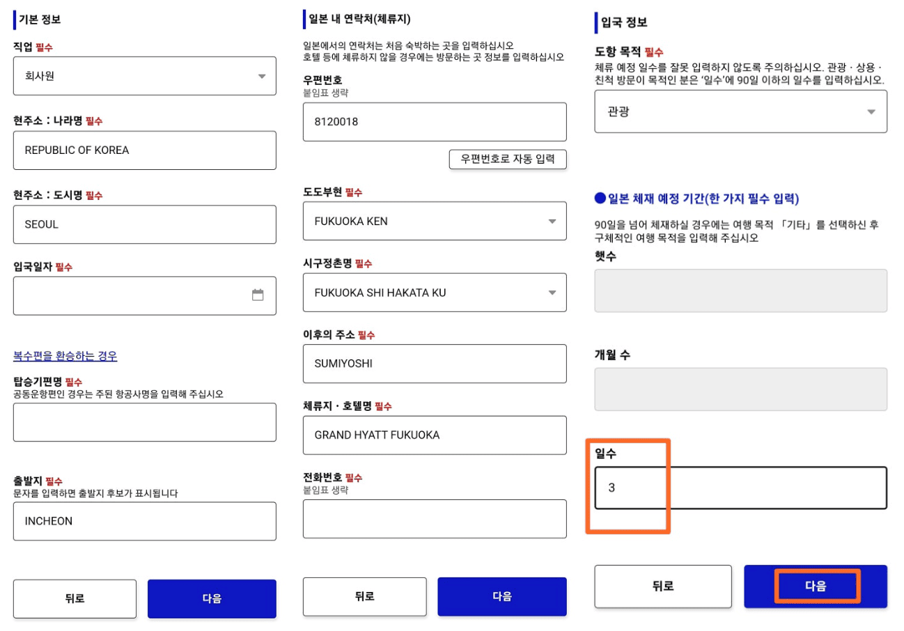Open the 도도부현 dropdown showing FUKUOKA KEN

(435, 221)
